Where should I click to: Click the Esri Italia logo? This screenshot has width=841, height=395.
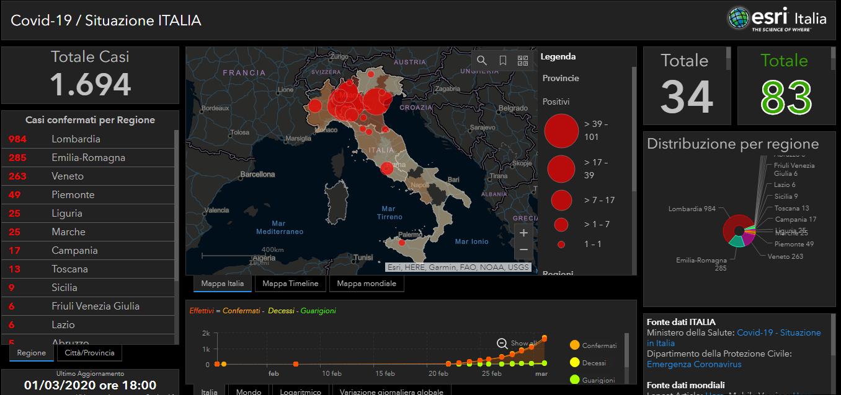point(778,19)
